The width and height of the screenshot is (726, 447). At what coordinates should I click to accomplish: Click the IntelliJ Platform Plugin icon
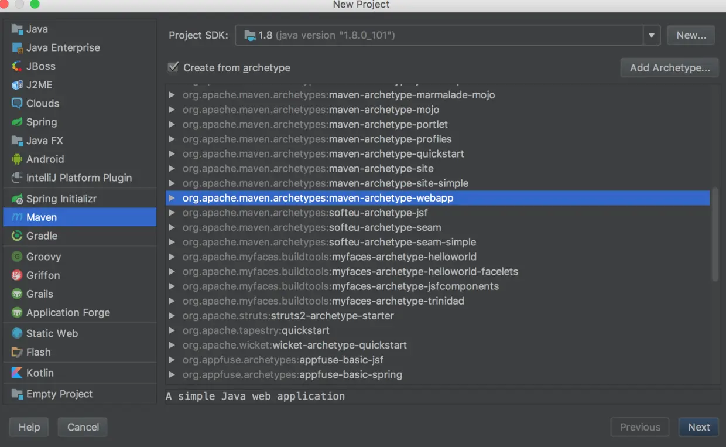click(x=17, y=178)
